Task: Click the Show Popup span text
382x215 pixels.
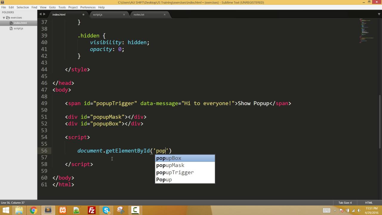Action: pyautogui.click(x=253, y=103)
